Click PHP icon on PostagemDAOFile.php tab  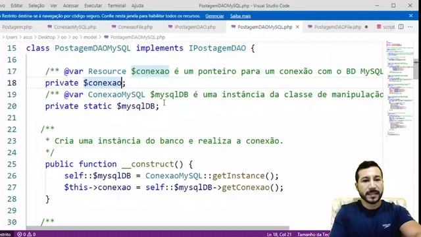[x=310, y=27]
